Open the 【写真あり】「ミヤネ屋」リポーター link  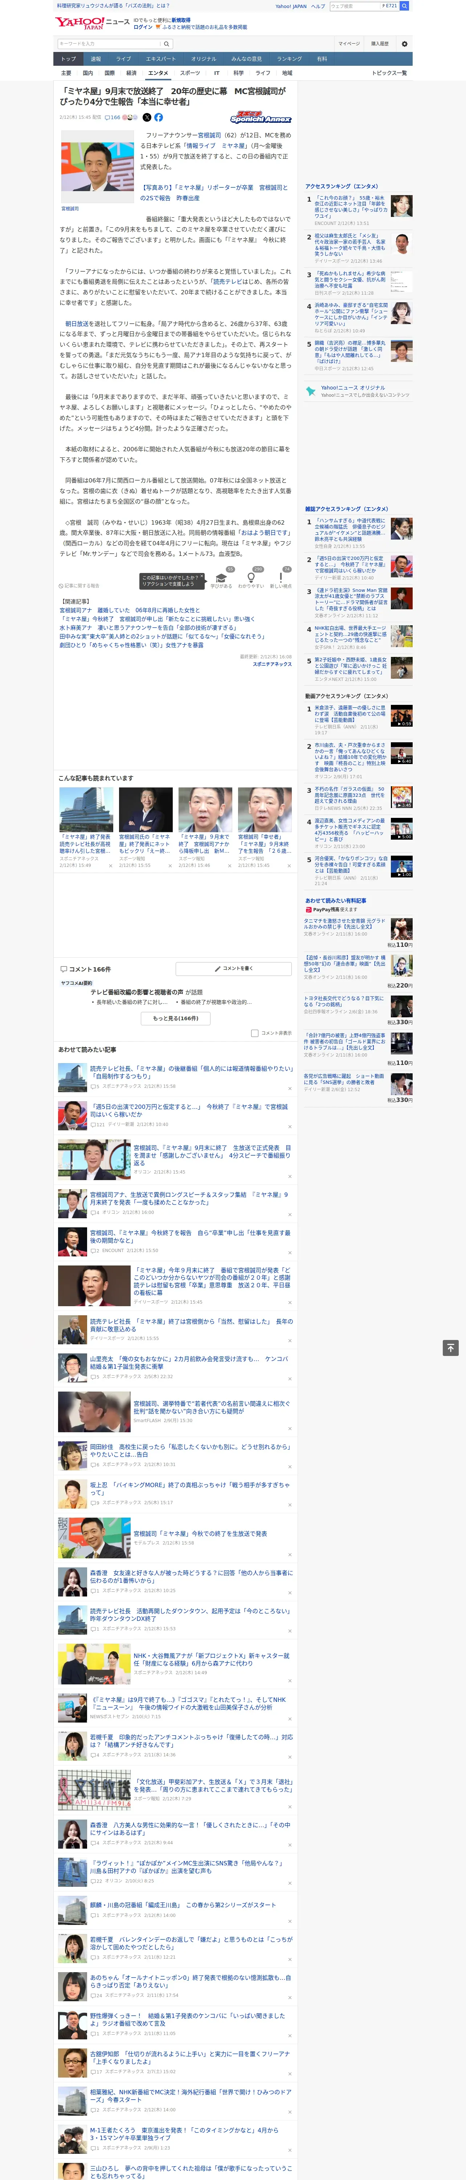click(x=215, y=193)
